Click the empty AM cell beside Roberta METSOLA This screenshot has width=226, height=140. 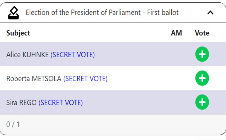point(177,78)
